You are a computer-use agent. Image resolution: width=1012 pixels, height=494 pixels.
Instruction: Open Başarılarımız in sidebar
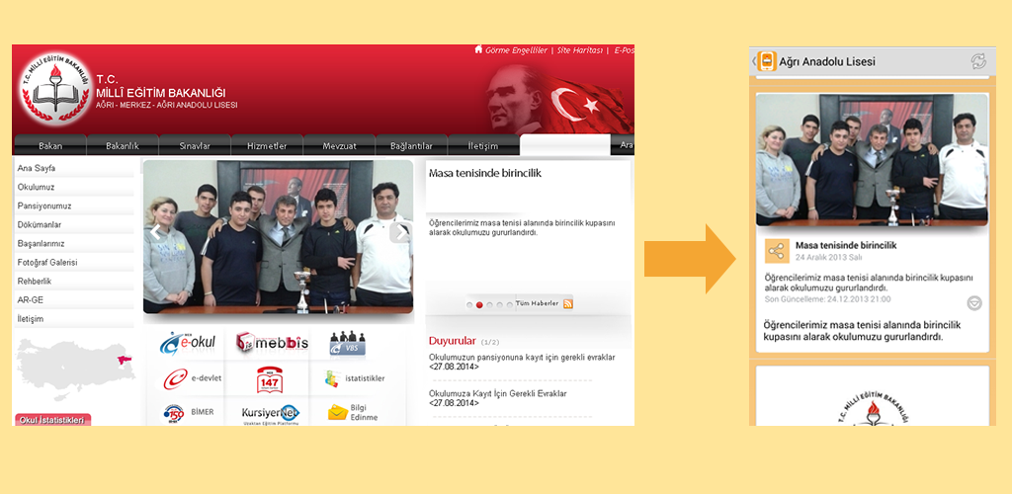[x=73, y=243]
